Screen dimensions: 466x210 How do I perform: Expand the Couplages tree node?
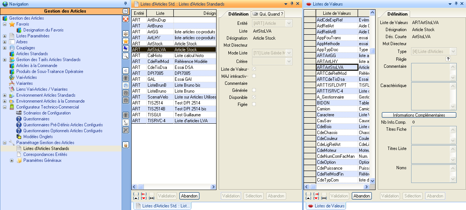coord(4,48)
